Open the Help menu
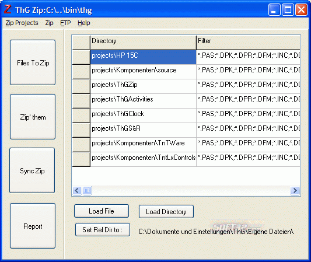The height and width of the screenshot is (262, 311). (84, 23)
